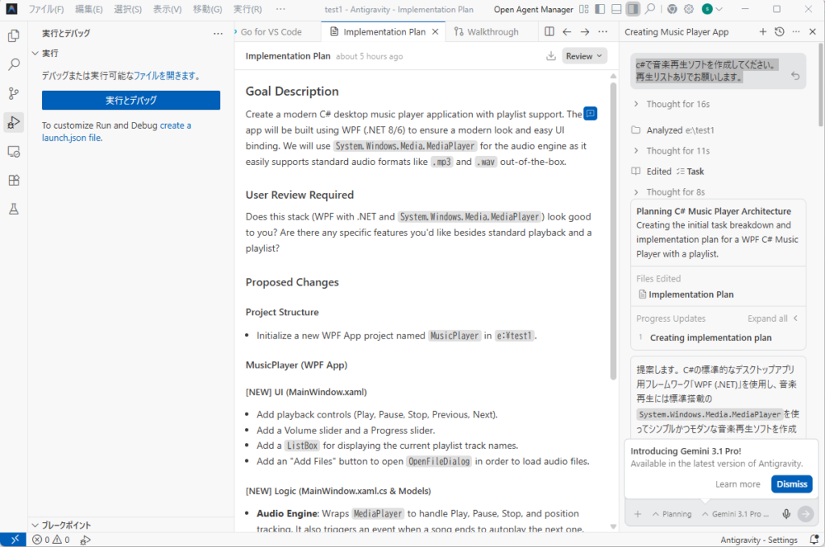Switch to the Walkthrough tab
The width and height of the screenshot is (825, 547).
[x=486, y=32]
